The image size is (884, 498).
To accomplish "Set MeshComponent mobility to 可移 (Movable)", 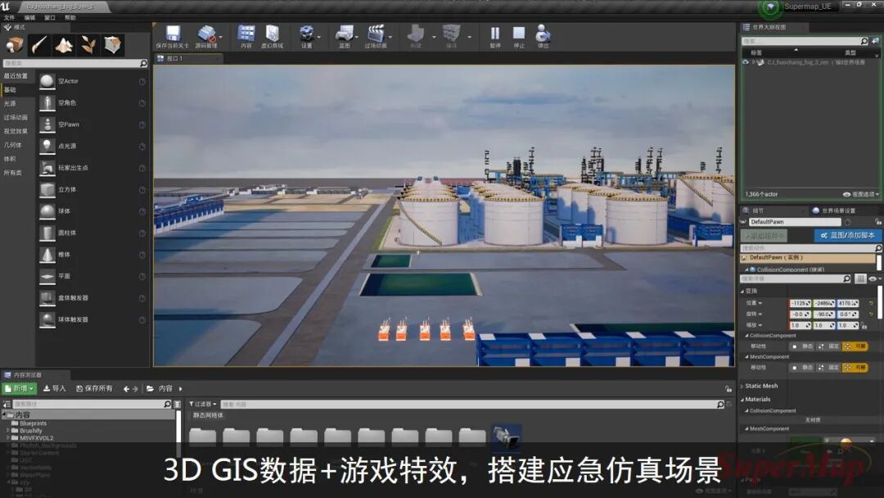I will 855,368.
